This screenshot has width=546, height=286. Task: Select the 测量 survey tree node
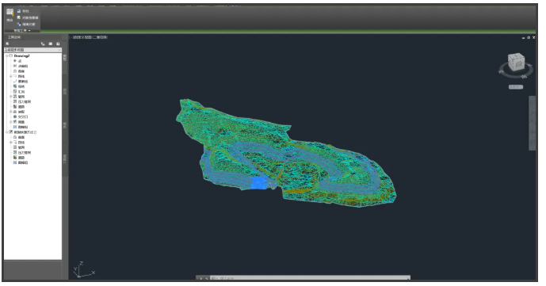[x=21, y=122]
